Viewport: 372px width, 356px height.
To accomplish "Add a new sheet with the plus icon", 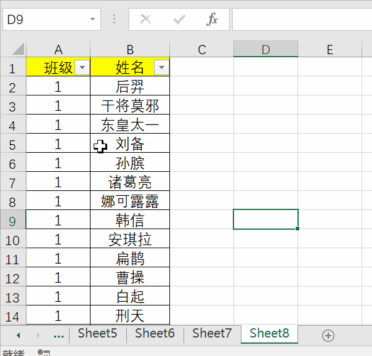I will (x=328, y=336).
